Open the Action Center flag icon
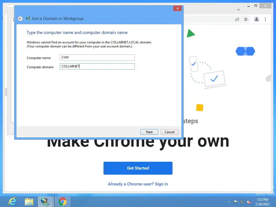Viewport: 276px width, 207px height. click(x=236, y=202)
